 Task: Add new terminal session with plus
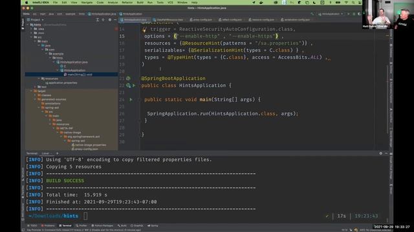tap(57, 153)
